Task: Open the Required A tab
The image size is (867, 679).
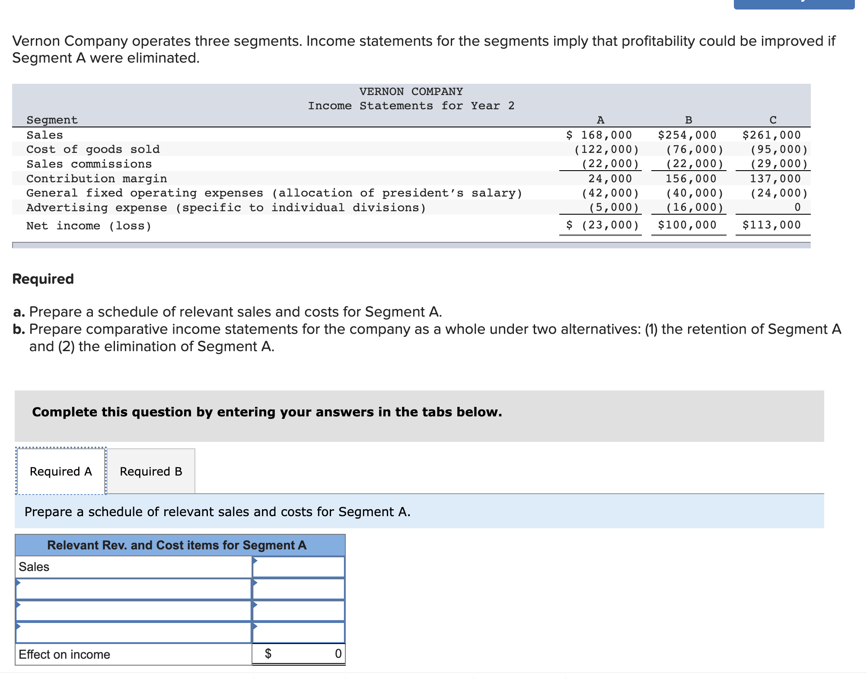Action: pyautogui.click(x=61, y=471)
